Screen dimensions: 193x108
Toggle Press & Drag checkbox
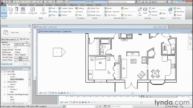pos(166,106)
